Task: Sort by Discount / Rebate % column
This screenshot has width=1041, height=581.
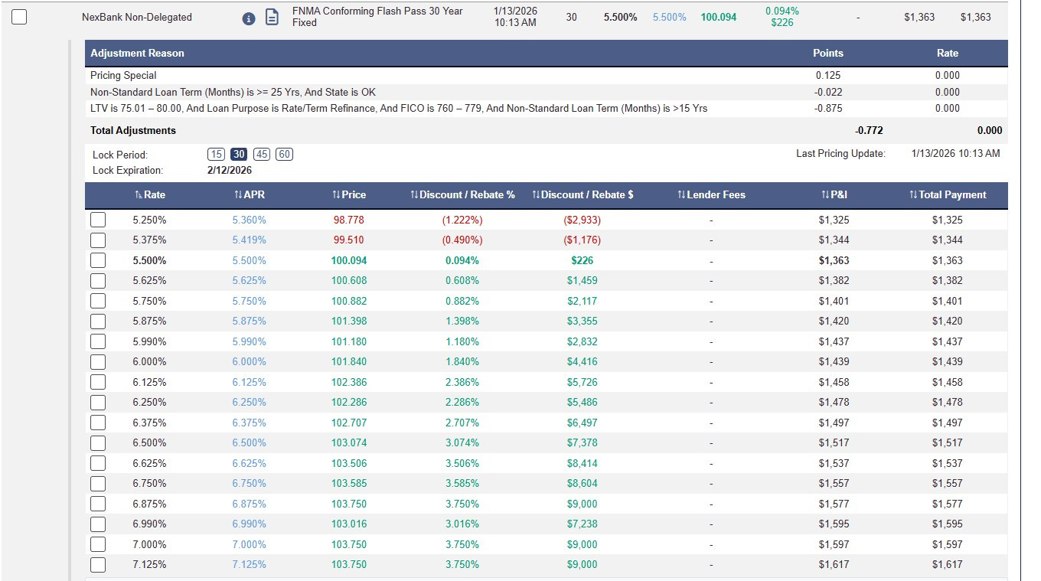Action: (462, 194)
